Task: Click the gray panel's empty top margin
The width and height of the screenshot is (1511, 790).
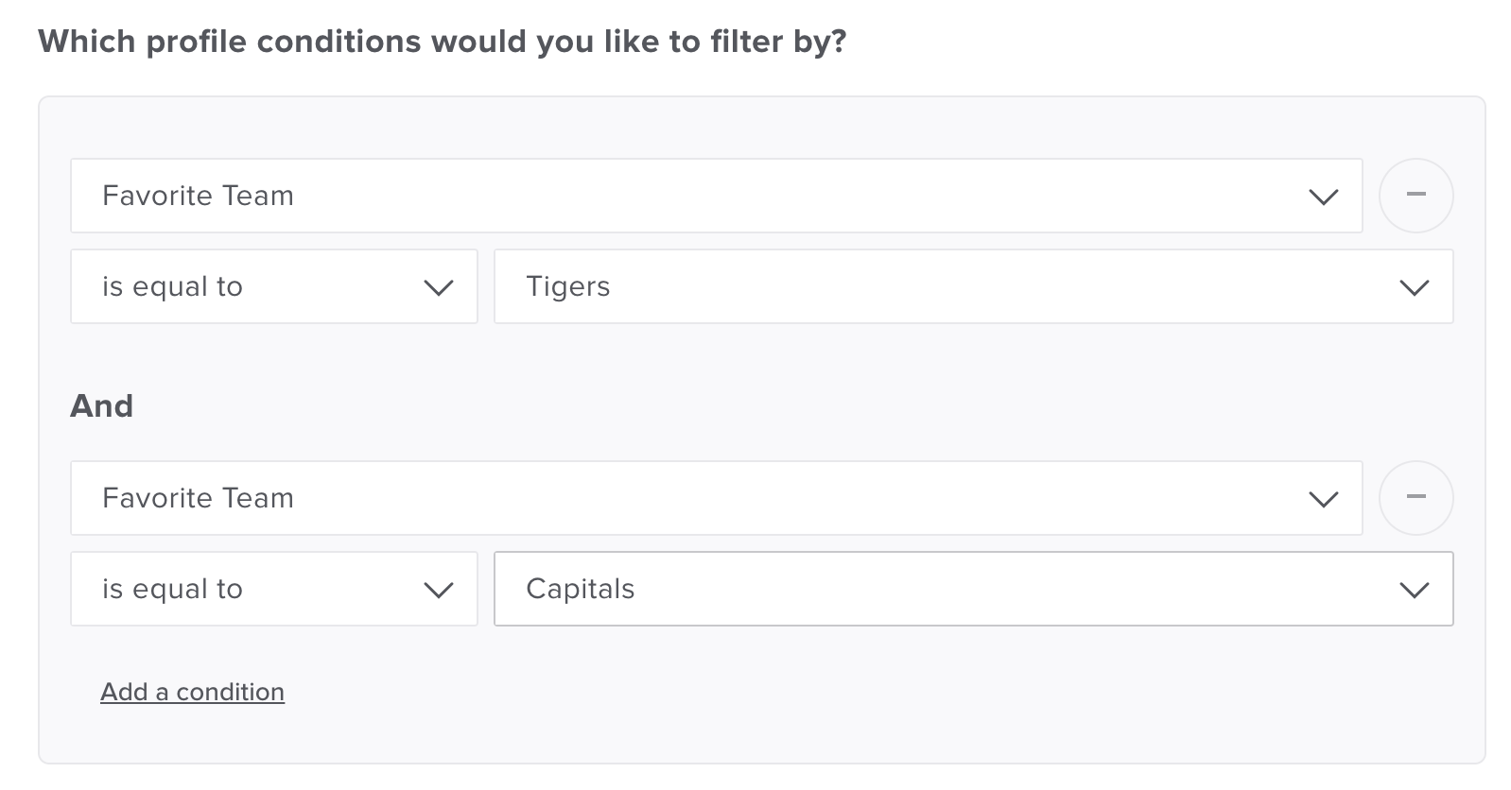Action: [756, 127]
